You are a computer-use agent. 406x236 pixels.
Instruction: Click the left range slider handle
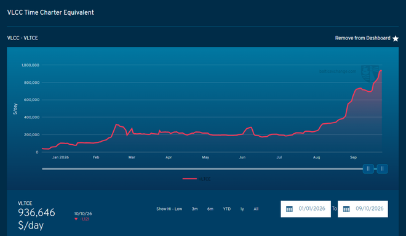[x=368, y=169]
